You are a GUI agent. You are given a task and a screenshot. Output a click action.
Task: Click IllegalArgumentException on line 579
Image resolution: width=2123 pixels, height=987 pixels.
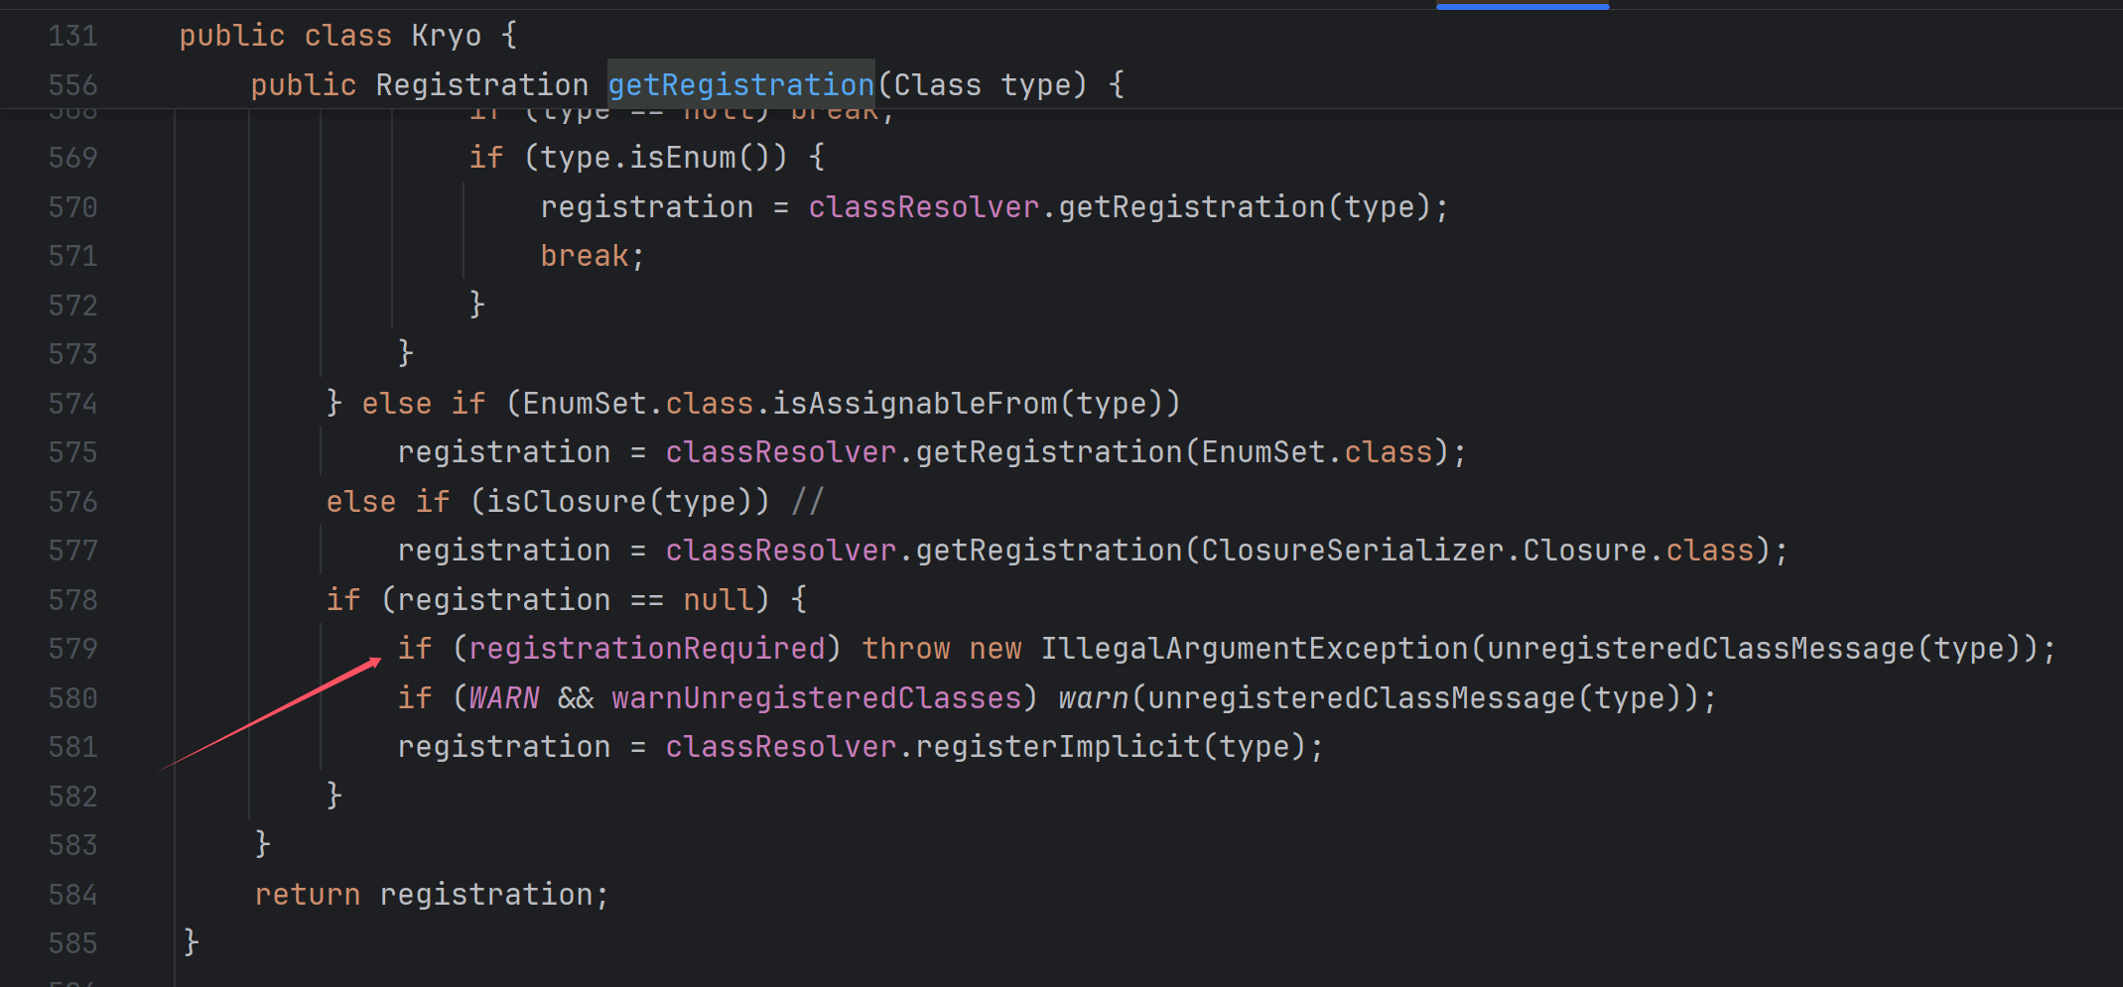click(1255, 649)
